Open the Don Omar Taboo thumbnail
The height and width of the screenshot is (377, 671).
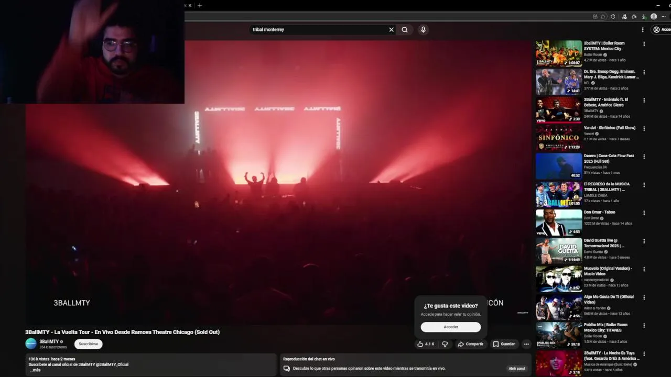click(x=559, y=223)
